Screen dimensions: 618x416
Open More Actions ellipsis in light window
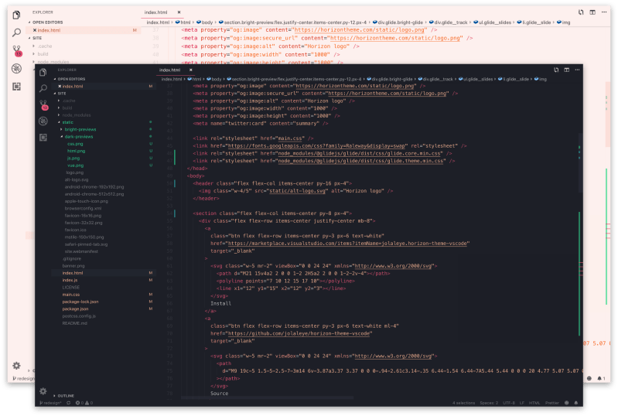click(604, 12)
